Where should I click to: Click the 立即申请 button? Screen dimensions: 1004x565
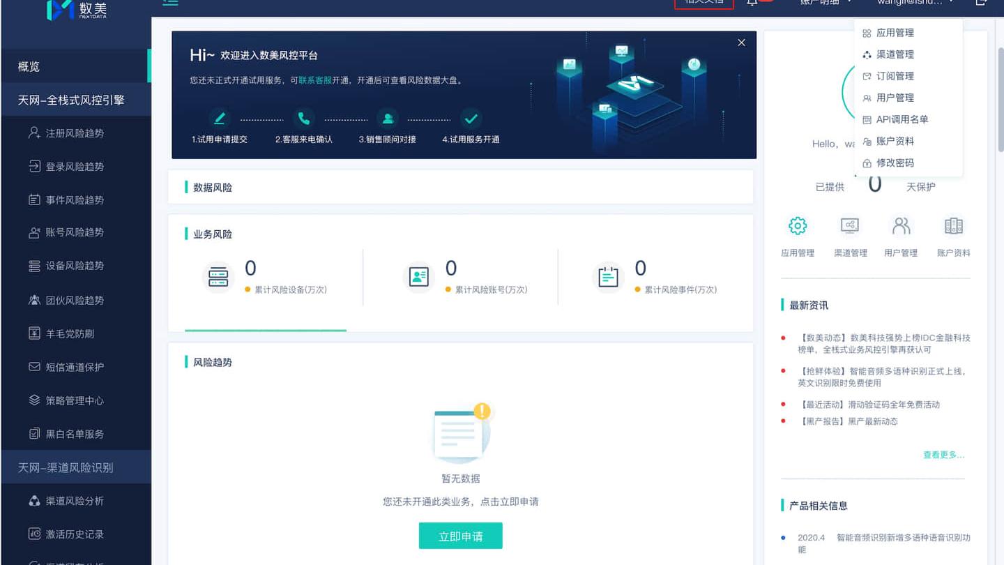coord(460,536)
